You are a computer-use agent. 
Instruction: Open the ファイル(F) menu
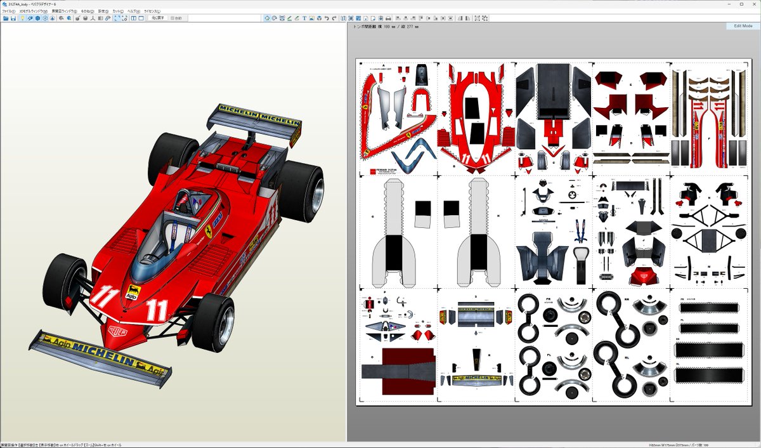pos(8,11)
